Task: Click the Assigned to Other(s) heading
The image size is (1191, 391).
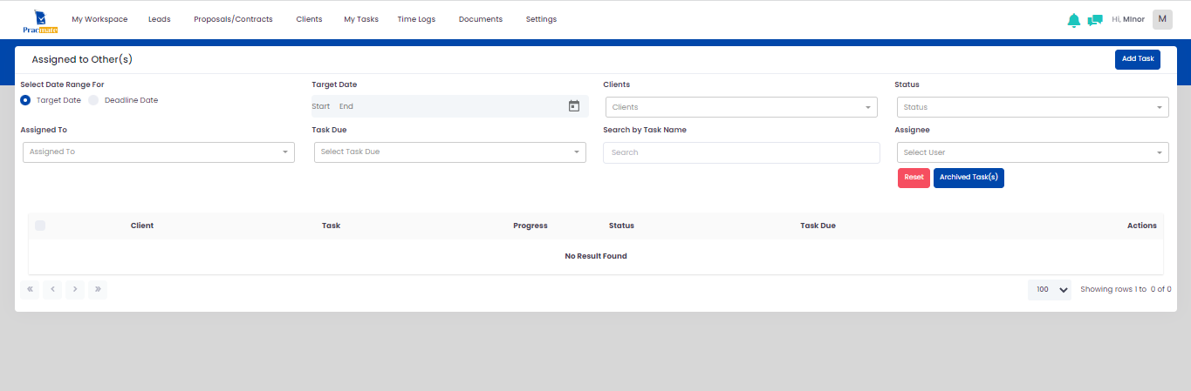Action: pos(82,60)
